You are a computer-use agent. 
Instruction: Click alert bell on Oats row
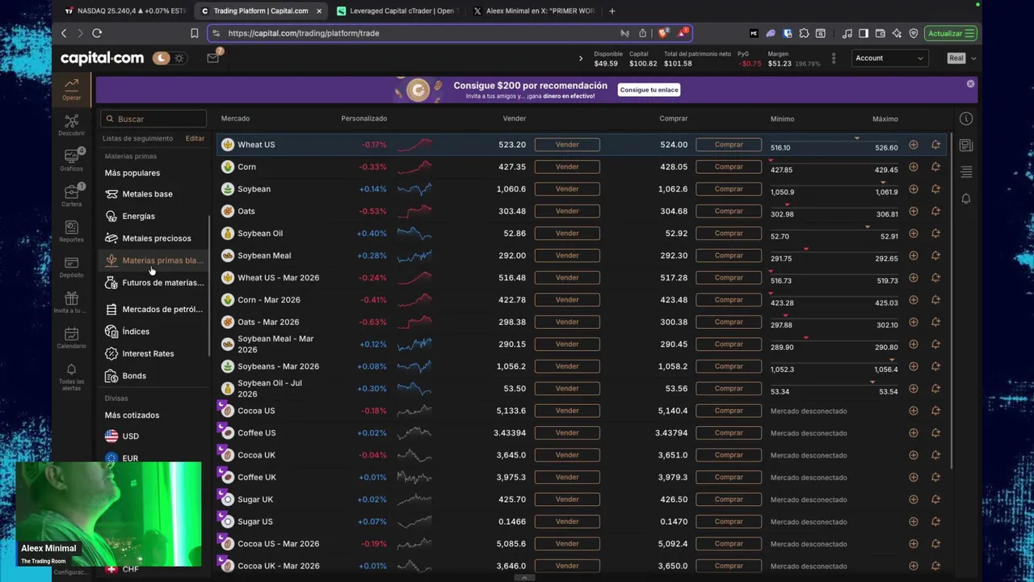[x=935, y=211]
